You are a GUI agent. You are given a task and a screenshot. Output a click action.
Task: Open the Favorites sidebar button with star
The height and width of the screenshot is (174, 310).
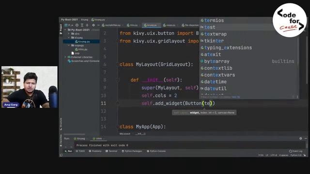tap(61, 141)
